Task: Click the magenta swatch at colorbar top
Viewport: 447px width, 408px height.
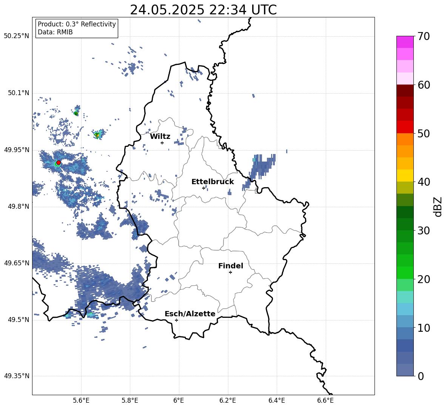Action: (x=405, y=42)
